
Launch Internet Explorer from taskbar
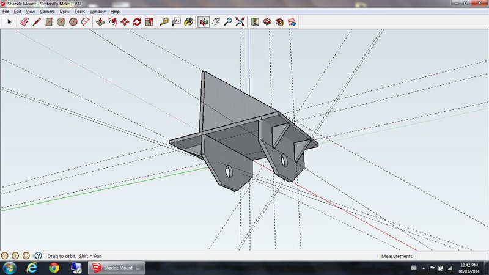point(32,268)
